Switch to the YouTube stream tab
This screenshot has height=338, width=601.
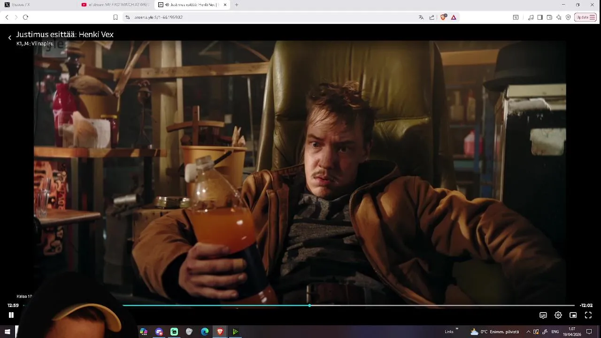tap(116, 5)
